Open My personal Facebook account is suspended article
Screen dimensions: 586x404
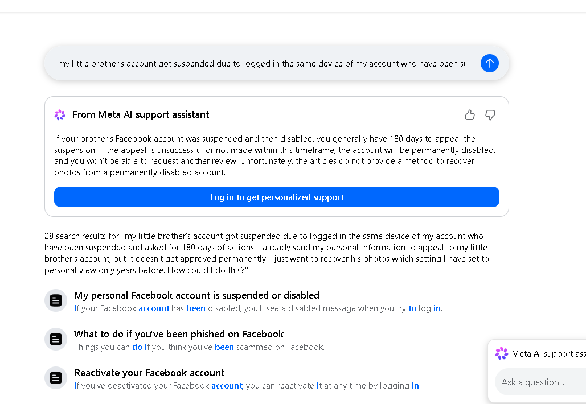tap(196, 295)
